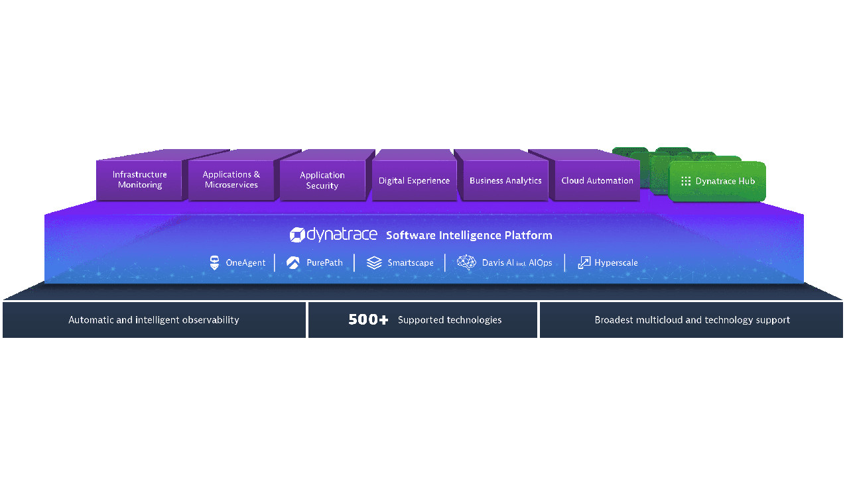Click Broadest multicloud and technology support text
The width and height of the screenshot is (849, 477).
692,320
